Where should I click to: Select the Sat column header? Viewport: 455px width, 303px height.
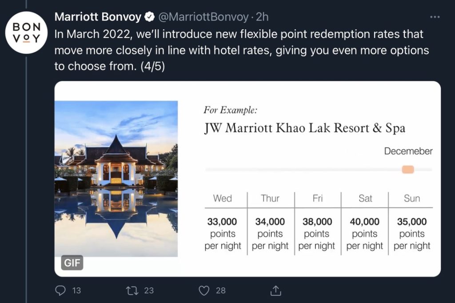pyautogui.click(x=365, y=198)
